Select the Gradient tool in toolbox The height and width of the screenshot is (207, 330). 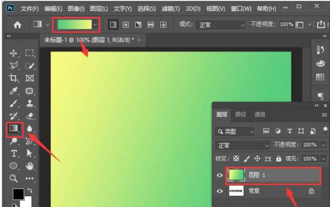click(x=14, y=128)
